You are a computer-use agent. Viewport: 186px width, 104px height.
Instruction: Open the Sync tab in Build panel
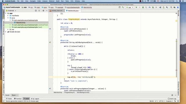pyautogui.click(x=14, y=95)
